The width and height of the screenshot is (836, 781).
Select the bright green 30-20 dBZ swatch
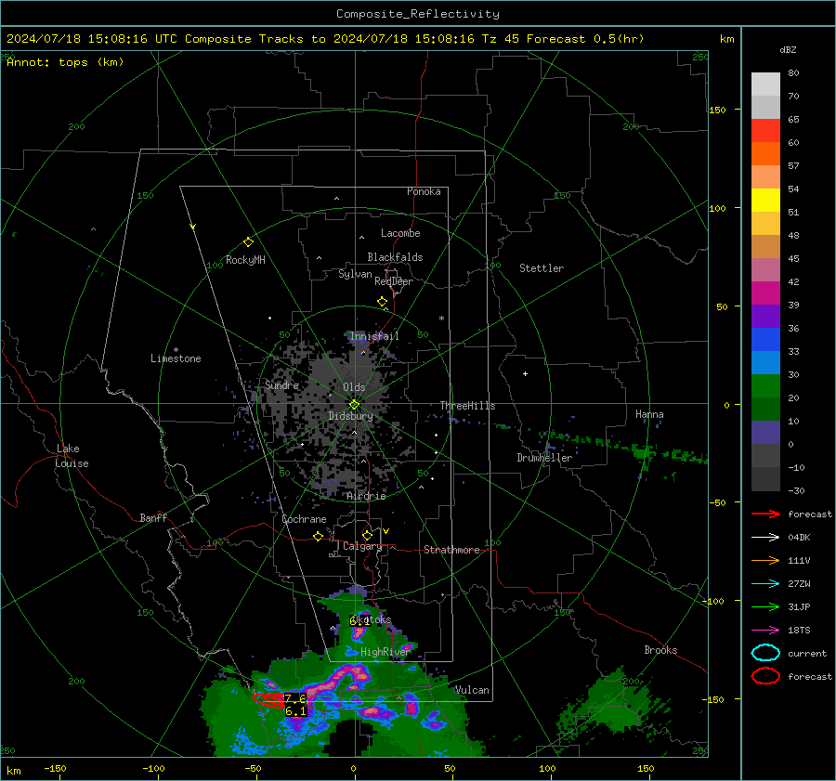pyautogui.click(x=765, y=386)
